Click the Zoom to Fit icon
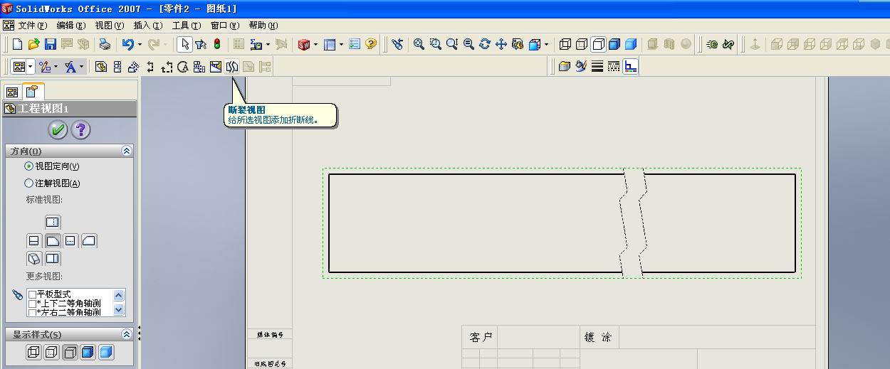Viewport: 890px width, 369px height. tap(419, 44)
